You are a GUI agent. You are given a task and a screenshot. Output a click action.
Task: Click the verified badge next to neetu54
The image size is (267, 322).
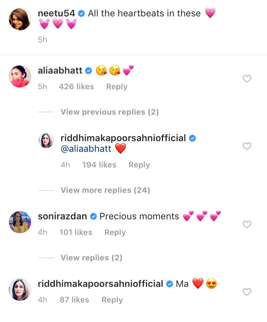pyautogui.click(x=82, y=14)
